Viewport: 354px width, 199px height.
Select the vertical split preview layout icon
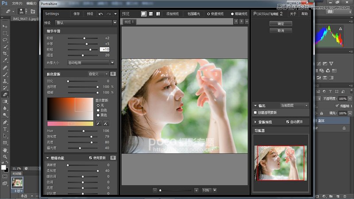pos(158,14)
